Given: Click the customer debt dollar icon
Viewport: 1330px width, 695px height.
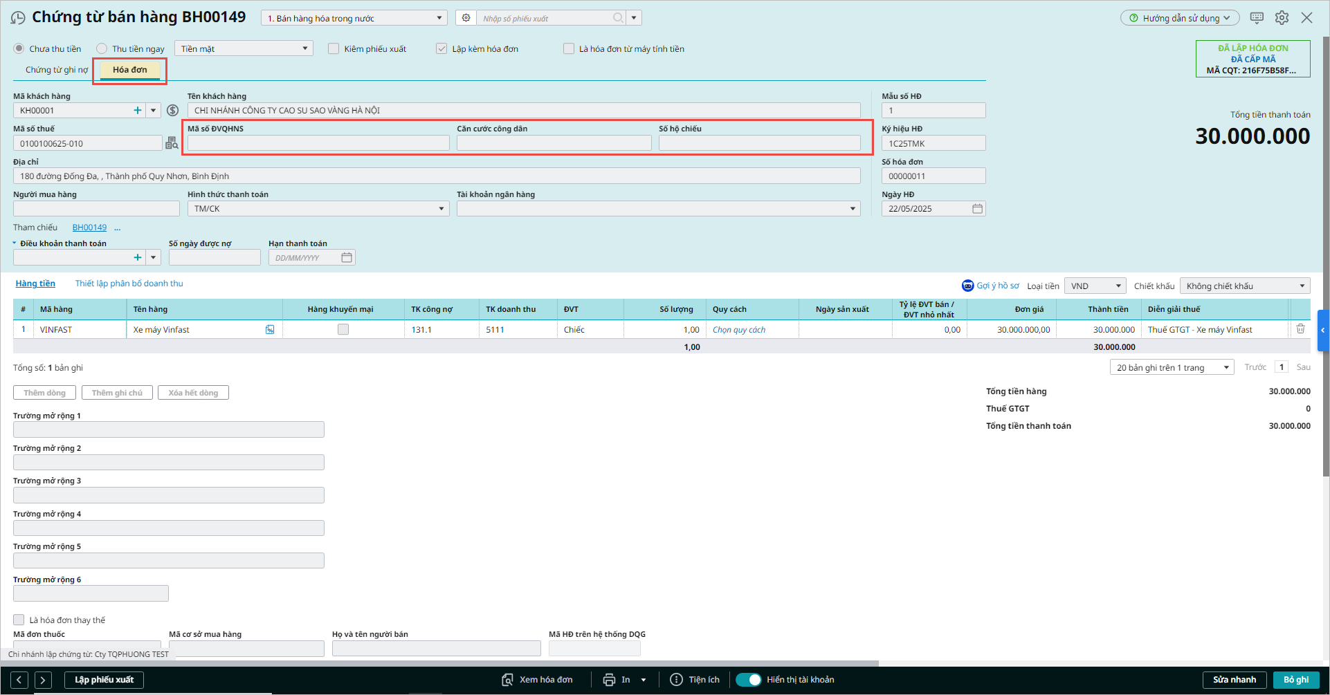Looking at the screenshot, I should (173, 111).
